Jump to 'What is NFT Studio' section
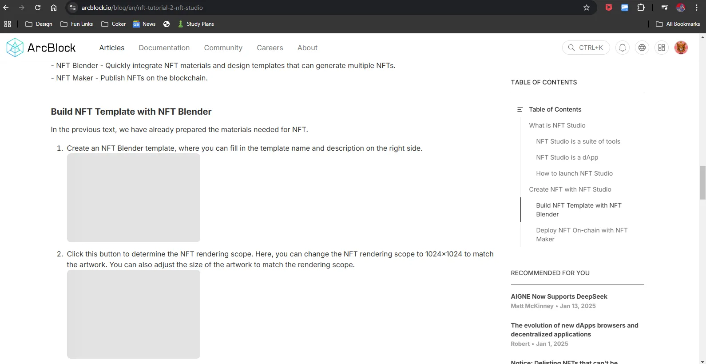 point(557,125)
